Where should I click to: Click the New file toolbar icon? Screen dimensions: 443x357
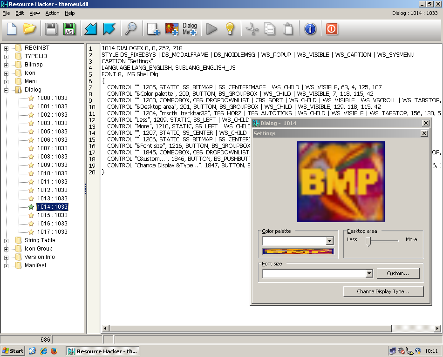coord(12,29)
